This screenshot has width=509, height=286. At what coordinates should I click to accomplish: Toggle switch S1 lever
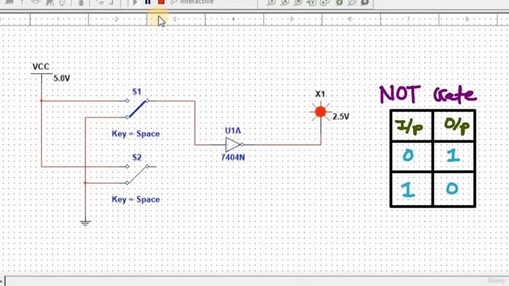point(138,109)
